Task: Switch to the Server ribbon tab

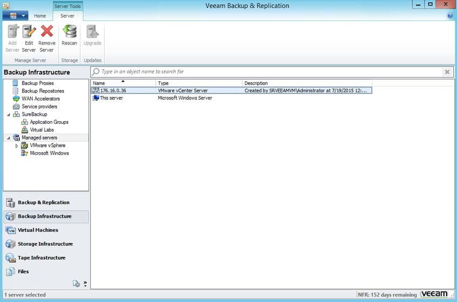Action: click(x=67, y=16)
